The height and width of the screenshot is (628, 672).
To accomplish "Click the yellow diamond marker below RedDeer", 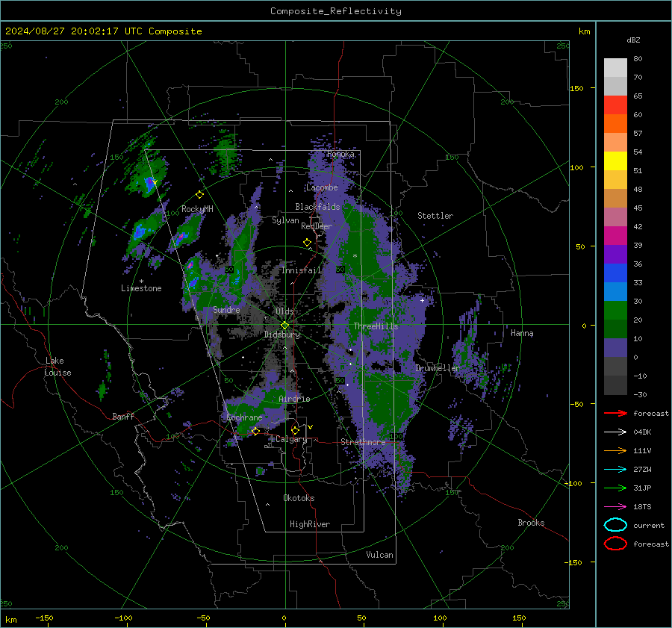I will [307, 243].
